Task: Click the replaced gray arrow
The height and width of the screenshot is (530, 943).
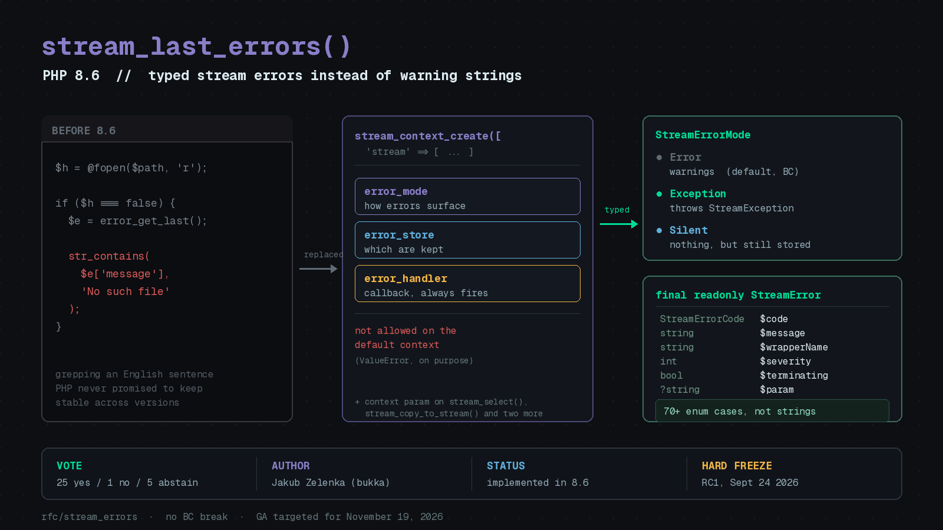Action: point(318,269)
